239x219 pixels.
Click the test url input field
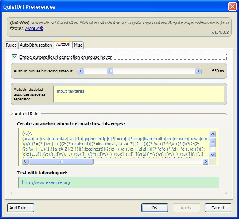point(119,182)
